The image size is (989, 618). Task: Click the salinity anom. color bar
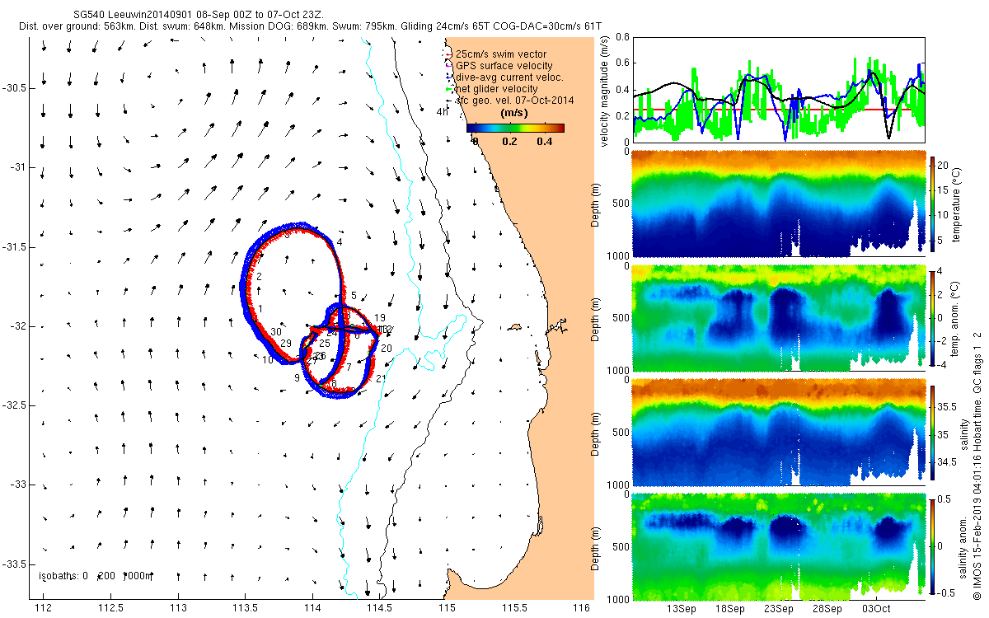coord(934,545)
